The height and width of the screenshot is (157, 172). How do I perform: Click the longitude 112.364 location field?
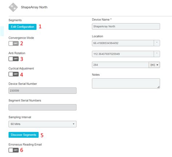tap(123, 54)
